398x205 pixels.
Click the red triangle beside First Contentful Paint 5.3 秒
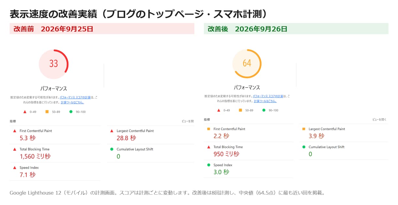point(14,131)
